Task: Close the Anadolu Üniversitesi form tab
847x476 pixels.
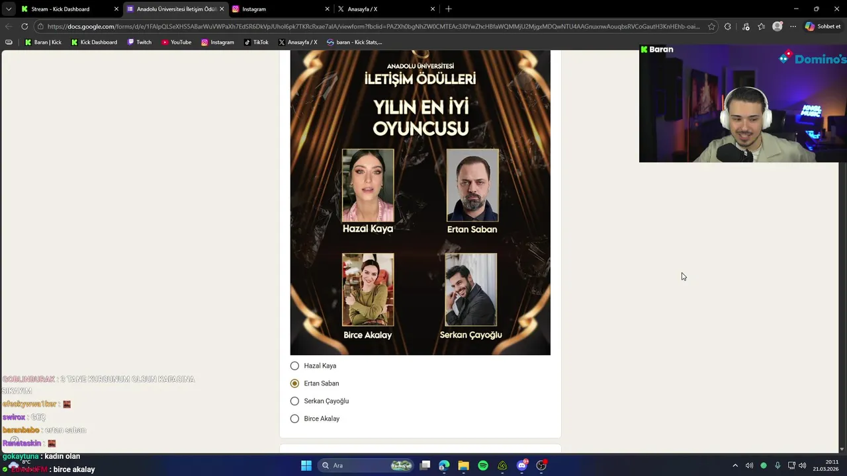Action: pyautogui.click(x=222, y=9)
